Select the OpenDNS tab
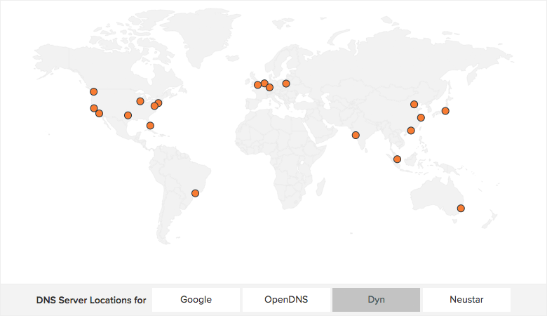The width and height of the screenshot is (547, 316). coord(285,300)
